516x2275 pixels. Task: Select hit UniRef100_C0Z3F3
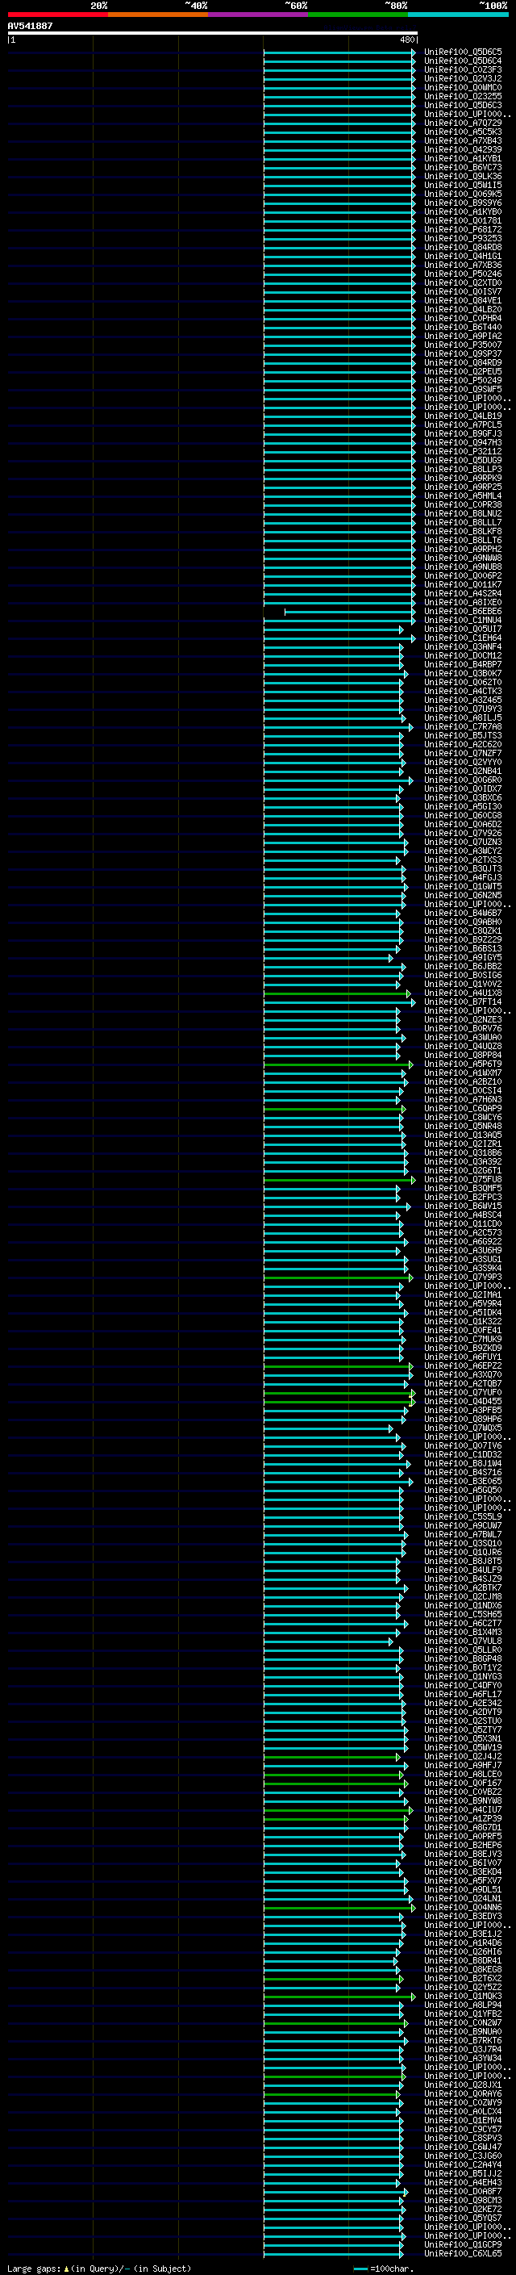[x=463, y=69]
